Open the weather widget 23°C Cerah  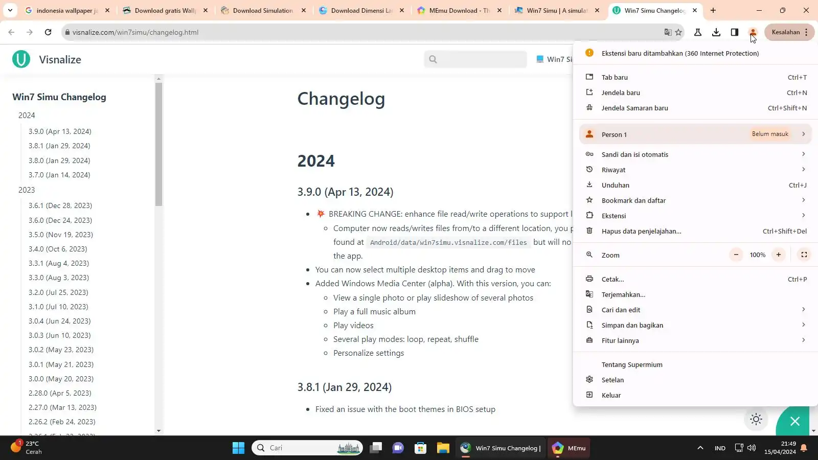coord(27,448)
